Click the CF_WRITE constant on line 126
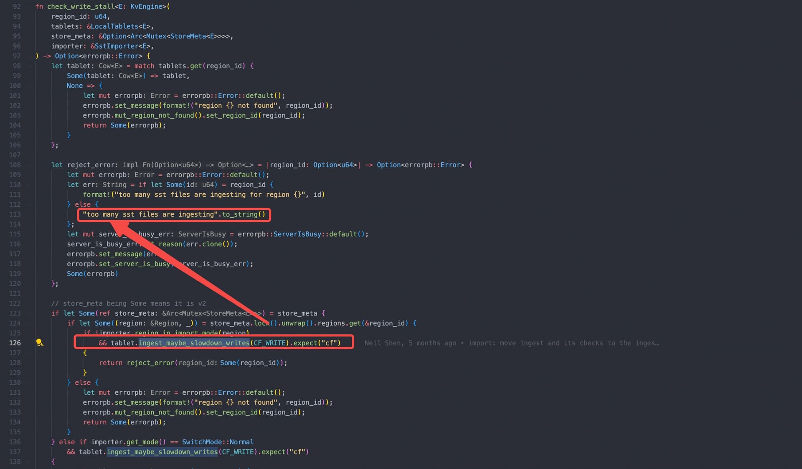 pyautogui.click(x=269, y=343)
